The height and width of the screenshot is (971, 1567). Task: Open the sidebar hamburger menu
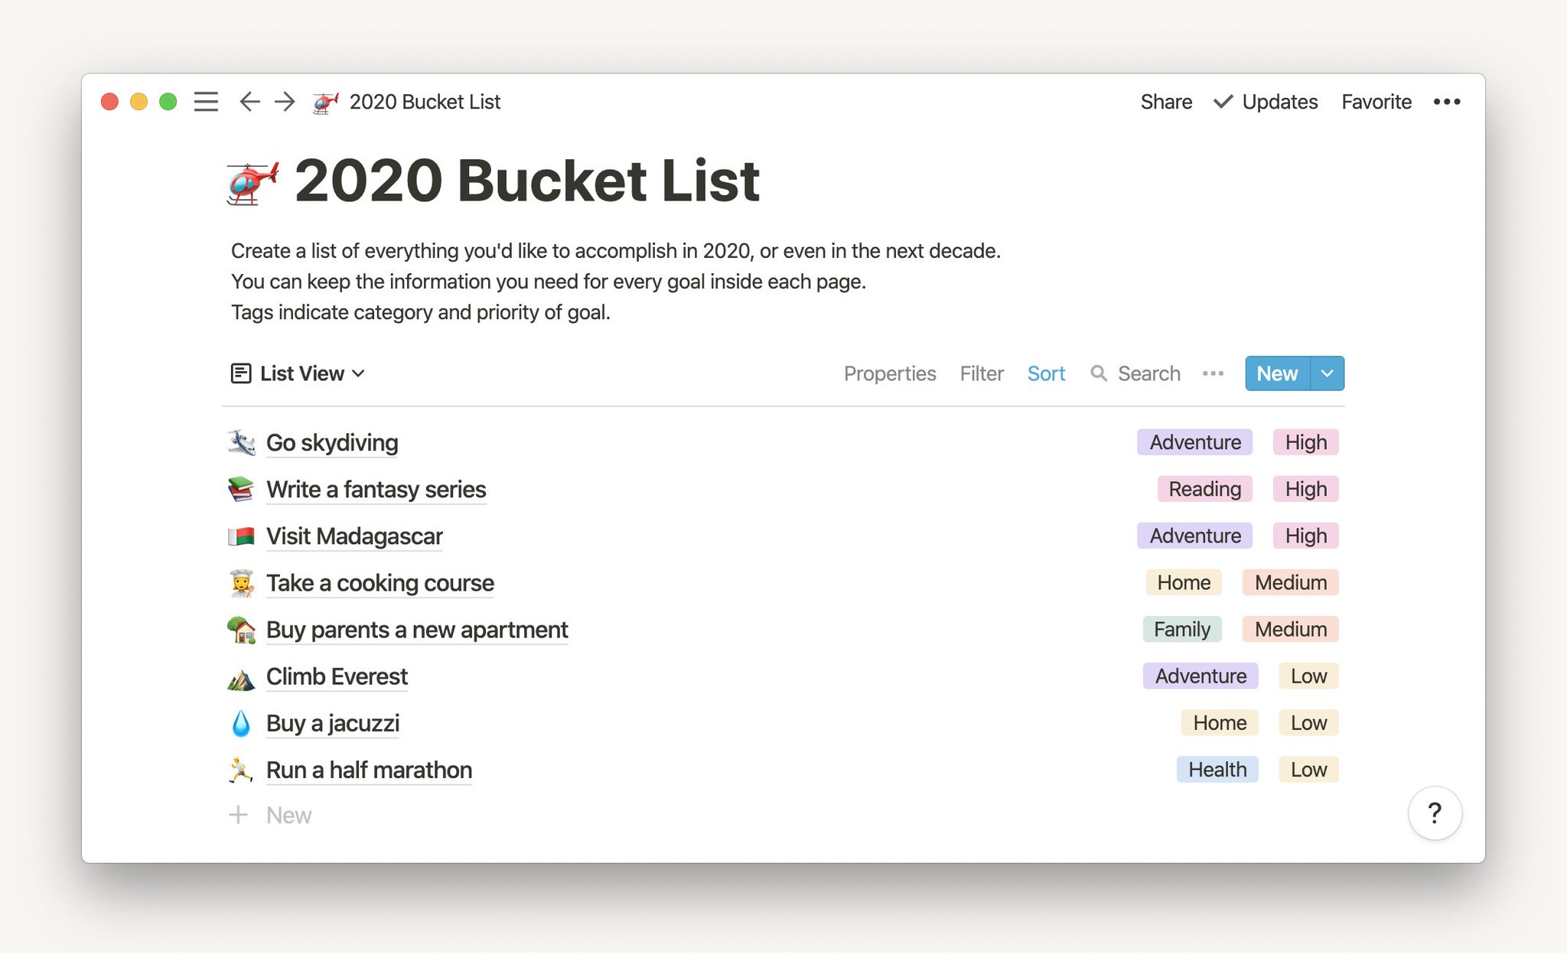[206, 102]
